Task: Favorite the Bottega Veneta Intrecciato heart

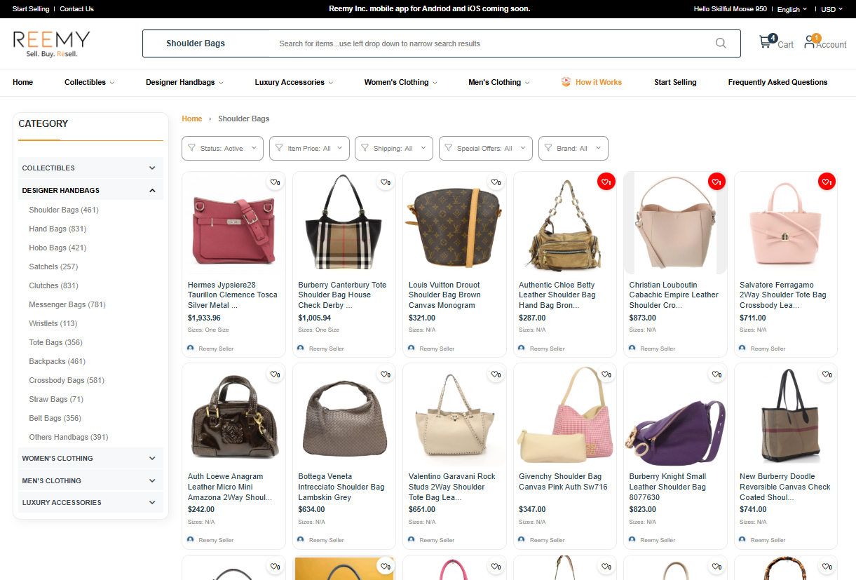Action: (x=385, y=375)
